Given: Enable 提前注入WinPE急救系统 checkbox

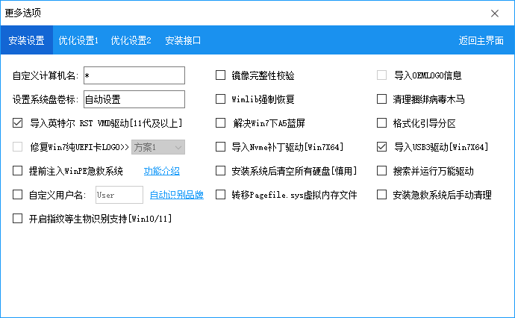Looking at the screenshot, I should [18, 171].
